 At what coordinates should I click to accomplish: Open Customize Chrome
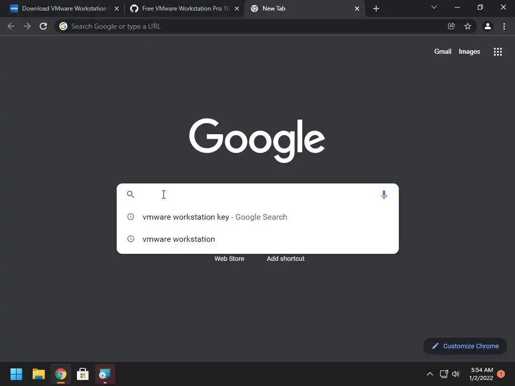(x=465, y=346)
